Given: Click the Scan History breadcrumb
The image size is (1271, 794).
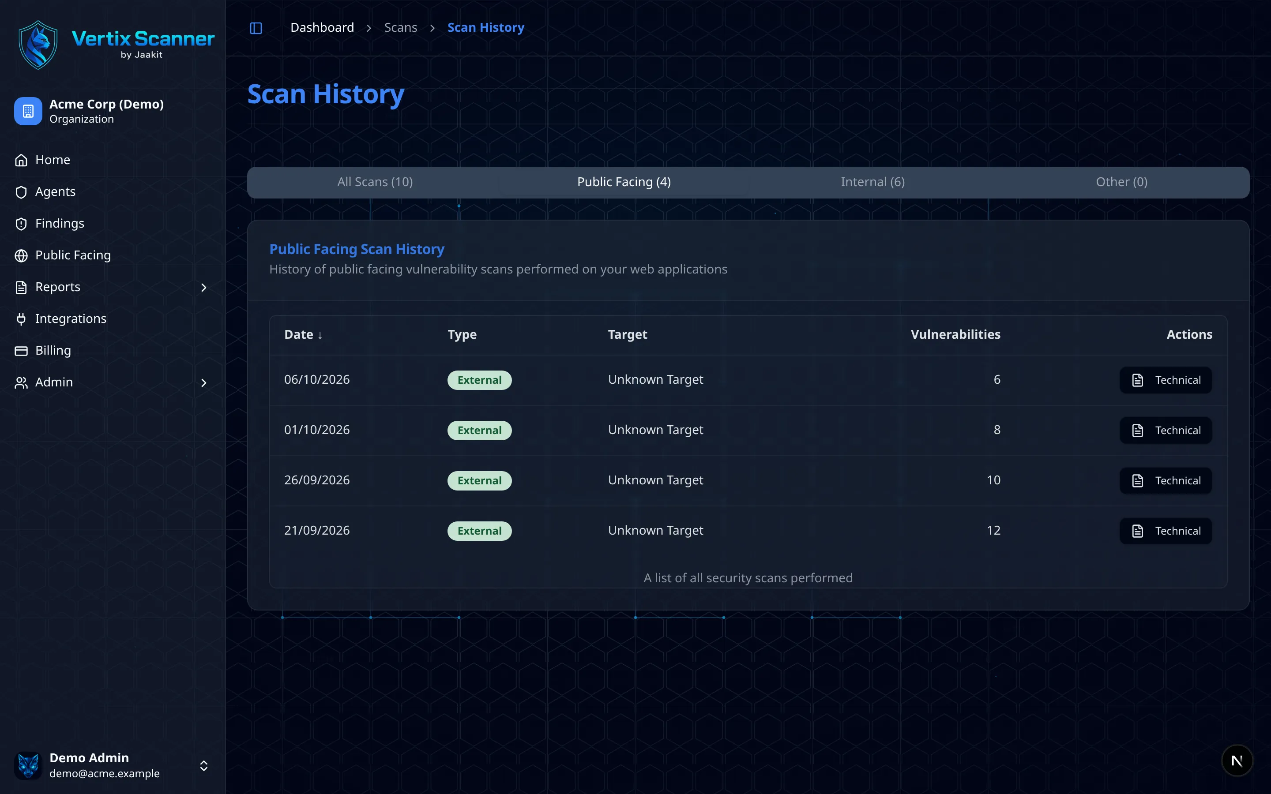Looking at the screenshot, I should [486, 28].
